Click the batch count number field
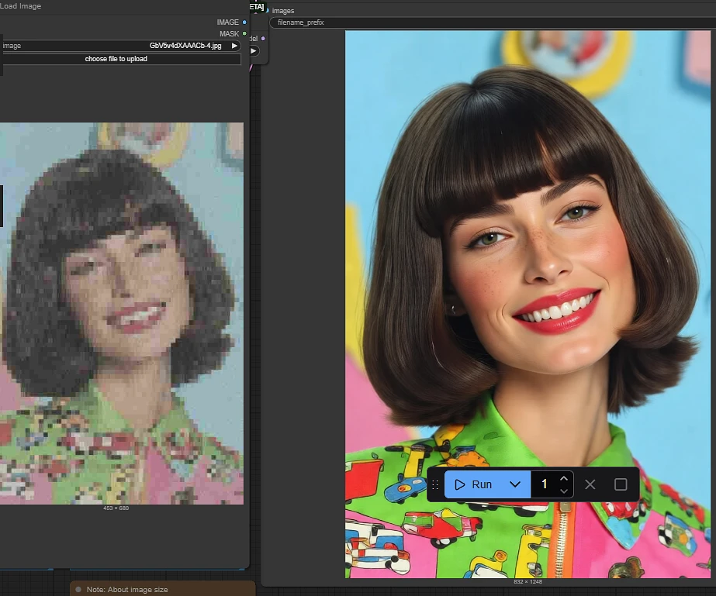Image resolution: width=716 pixels, height=596 pixels. pos(545,484)
